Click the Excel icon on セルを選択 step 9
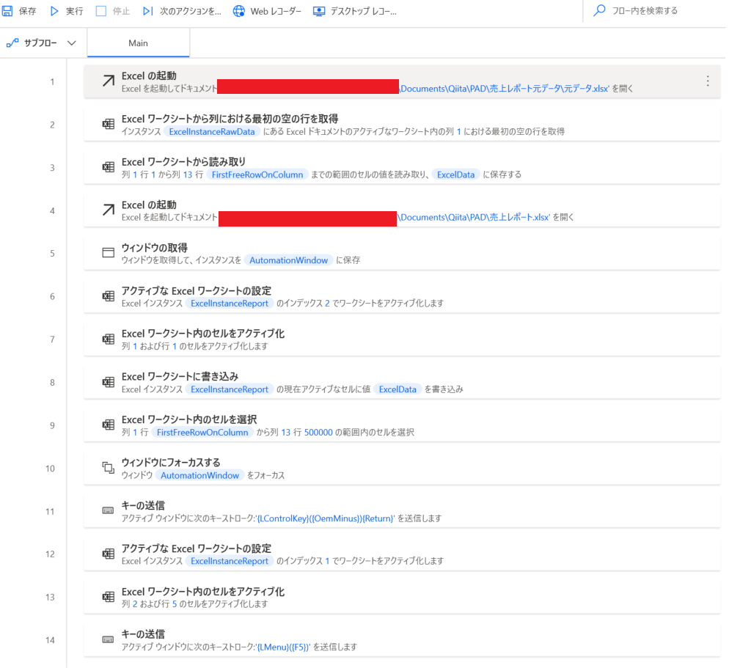 108,425
